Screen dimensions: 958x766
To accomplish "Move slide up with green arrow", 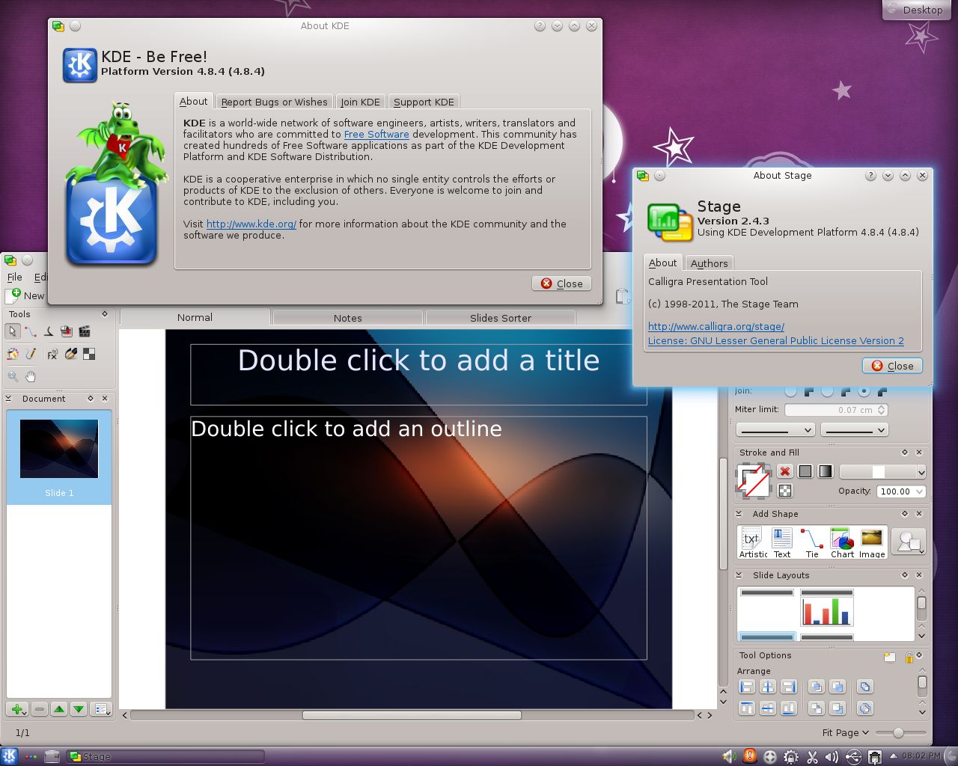I will [x=59, y=709].
